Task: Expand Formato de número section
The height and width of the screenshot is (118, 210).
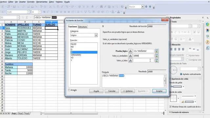Action: point(170,112)
